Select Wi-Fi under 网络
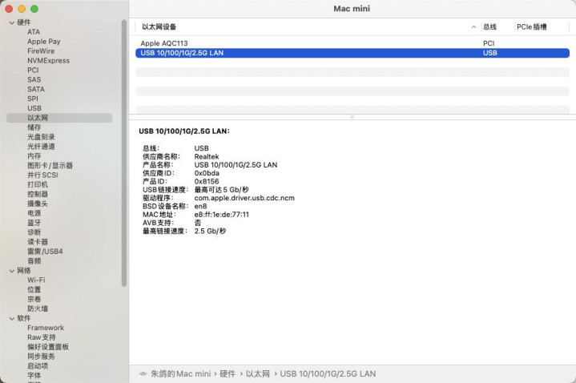This screenshot has height=383, width=576. [36, 280]
